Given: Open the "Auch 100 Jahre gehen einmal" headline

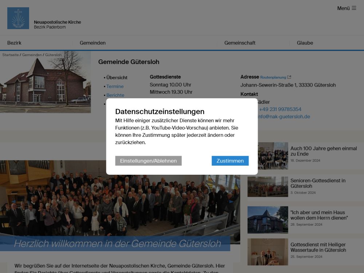Looking at the screenshot, I should 323,151.
